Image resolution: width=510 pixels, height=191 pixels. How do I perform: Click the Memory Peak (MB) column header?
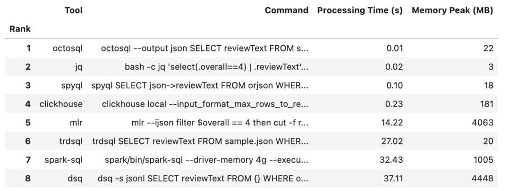(453, 10)
